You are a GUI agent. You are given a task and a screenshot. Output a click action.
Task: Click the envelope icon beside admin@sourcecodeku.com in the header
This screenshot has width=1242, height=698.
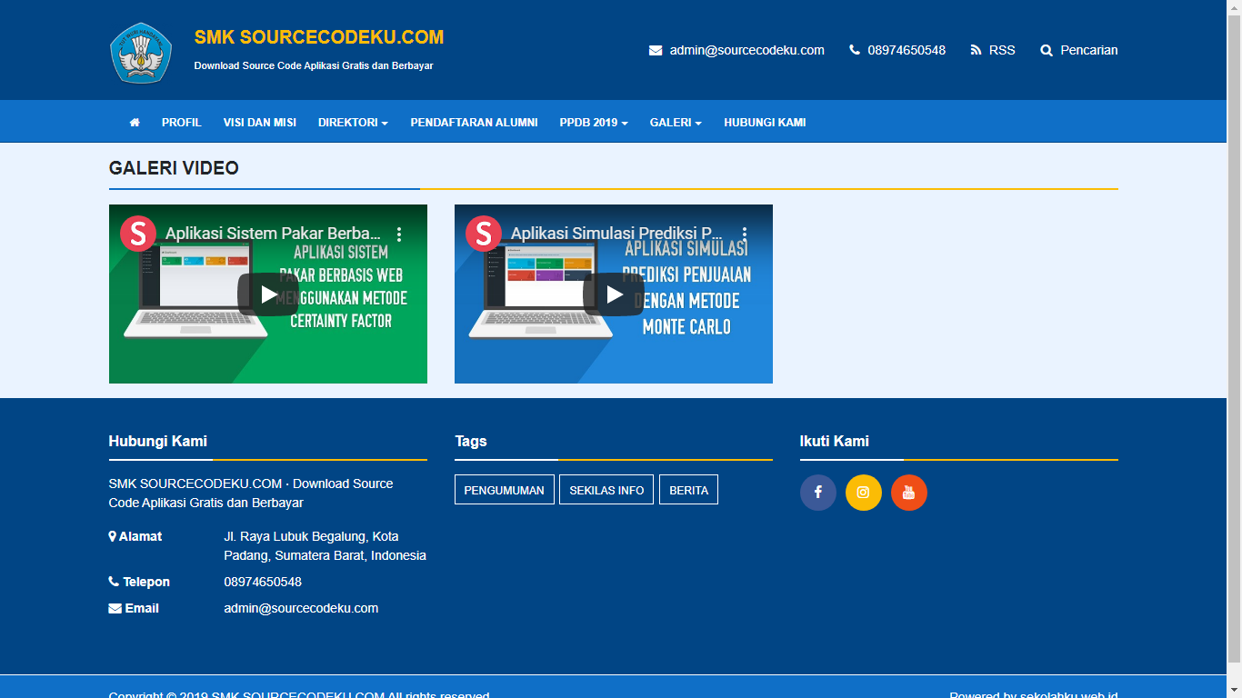pyautogui.click(x=656, y=51)
